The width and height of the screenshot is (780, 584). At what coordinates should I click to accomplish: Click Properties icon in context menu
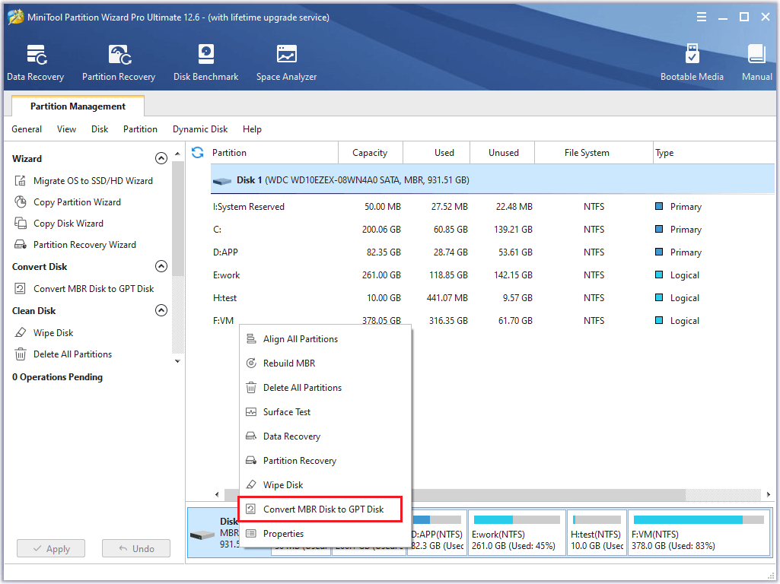251,533
